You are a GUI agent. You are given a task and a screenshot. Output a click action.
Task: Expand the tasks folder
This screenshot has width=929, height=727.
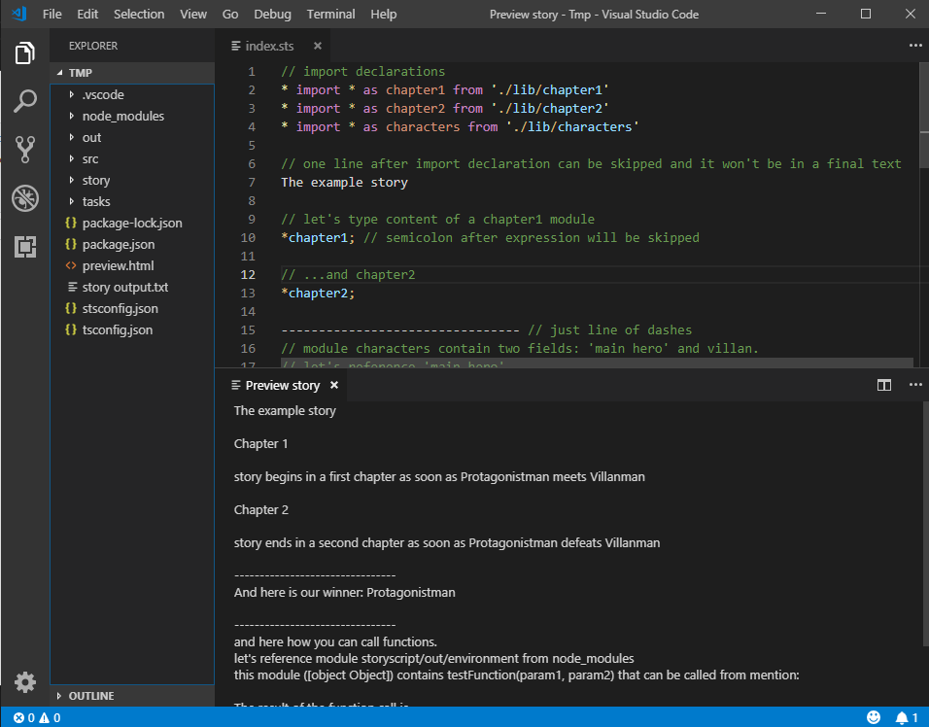pos(72,201)
